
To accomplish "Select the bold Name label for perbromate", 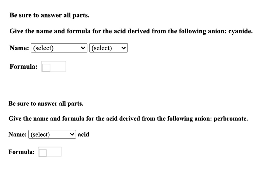I will [x=17, y=135].
